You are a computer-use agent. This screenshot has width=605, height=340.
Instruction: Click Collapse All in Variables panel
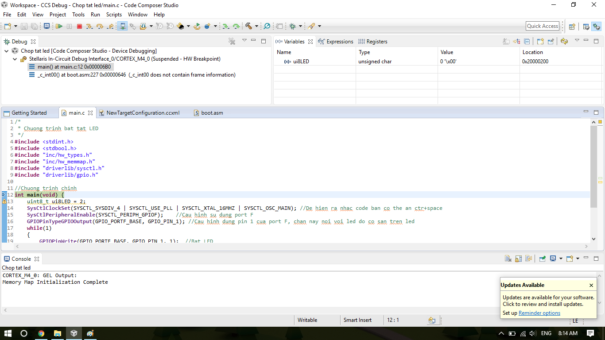(527, 42)
